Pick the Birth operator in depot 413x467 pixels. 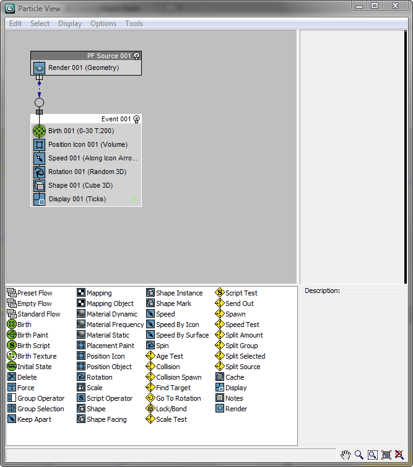pos(19,325)
